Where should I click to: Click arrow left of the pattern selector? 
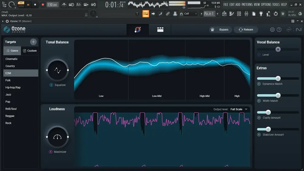click(202, 14)
